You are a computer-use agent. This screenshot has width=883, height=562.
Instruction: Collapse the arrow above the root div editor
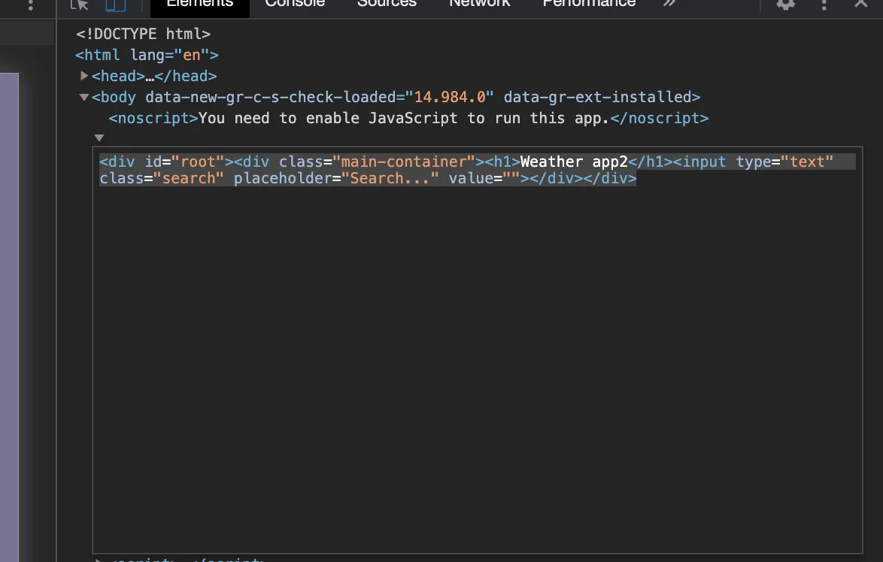(x=99, y=137)
